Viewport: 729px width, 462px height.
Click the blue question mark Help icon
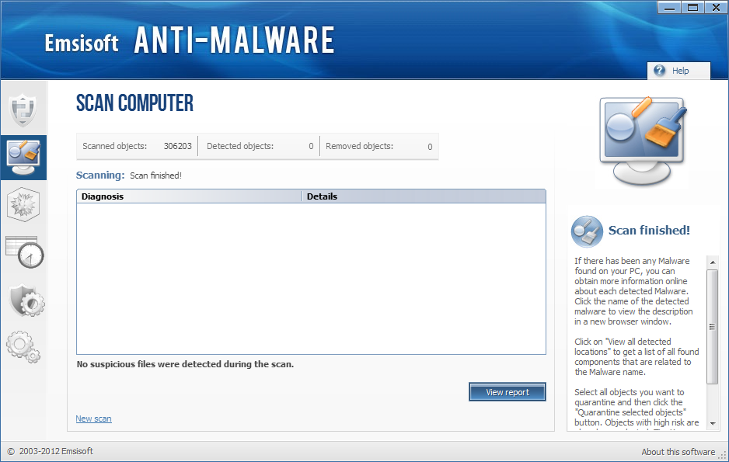(659, 71)
